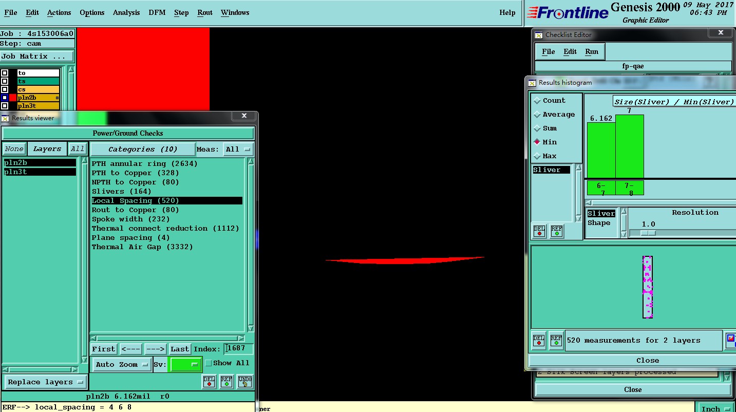Open the Analysis menu
Screen dimensions: 736x412
[x=126, y=12]
